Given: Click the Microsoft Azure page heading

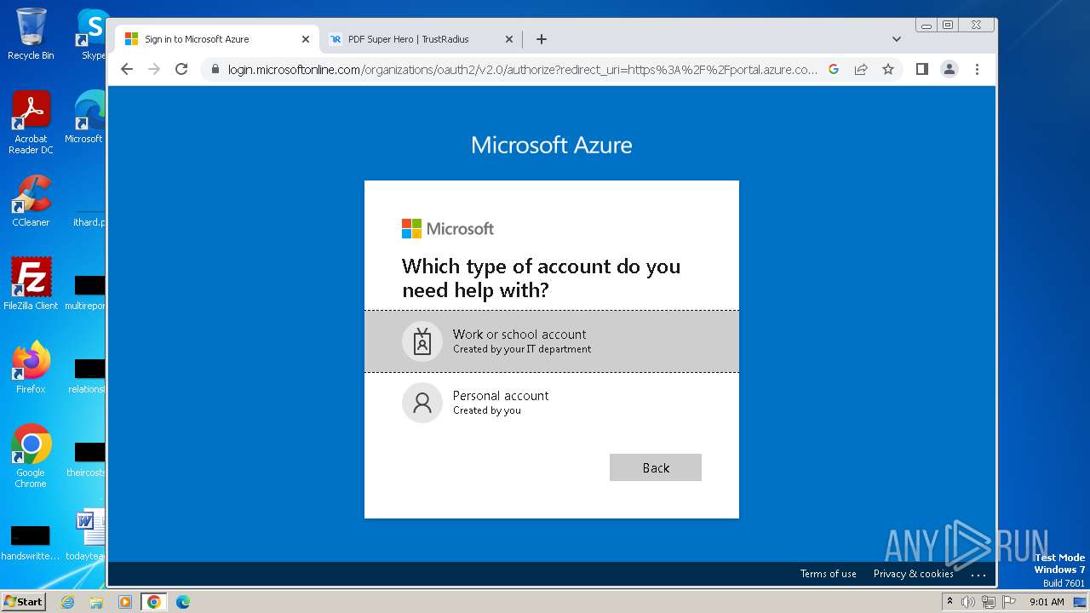Looking at the screenshot, I should [x=552, y=145].
